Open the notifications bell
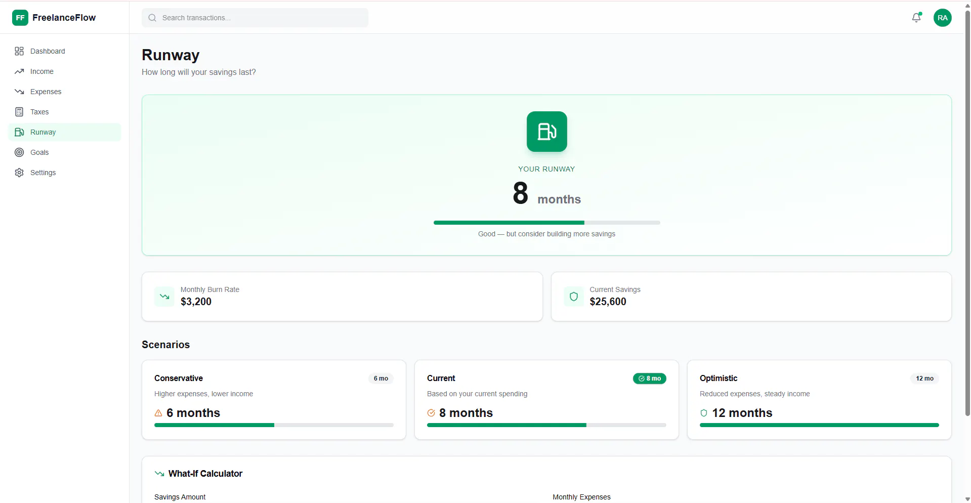 (916, 18)
